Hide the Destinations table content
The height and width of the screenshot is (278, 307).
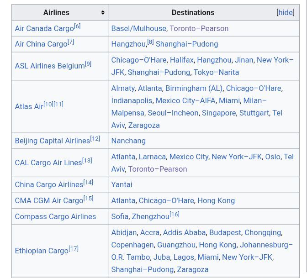click(x=286, y=13)
